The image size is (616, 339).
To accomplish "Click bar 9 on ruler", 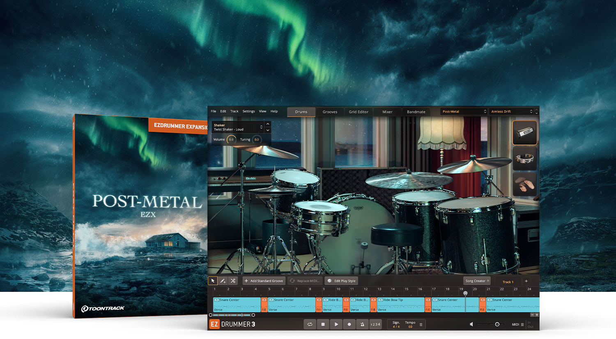I will pyautogui.click(x=324, y=289).
